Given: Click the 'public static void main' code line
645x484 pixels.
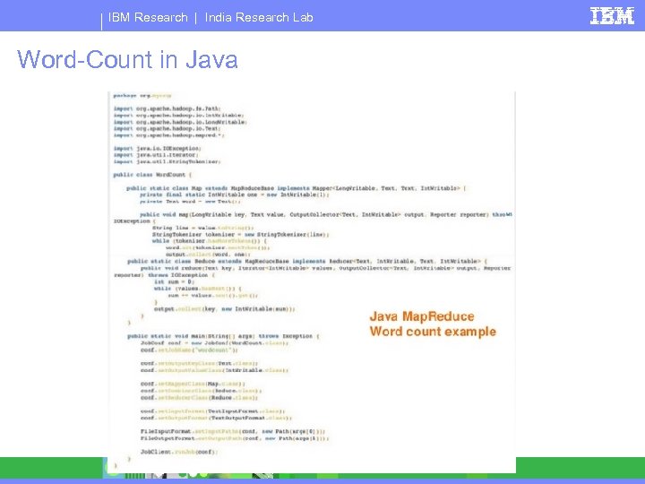Looking at the screenshot, I should point(223,336).
